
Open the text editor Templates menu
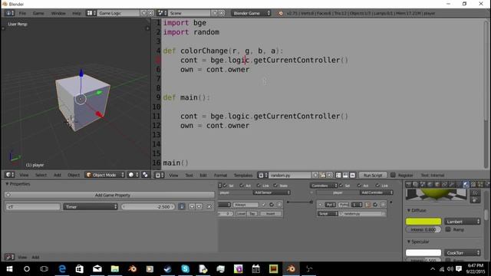click(243, 176)
